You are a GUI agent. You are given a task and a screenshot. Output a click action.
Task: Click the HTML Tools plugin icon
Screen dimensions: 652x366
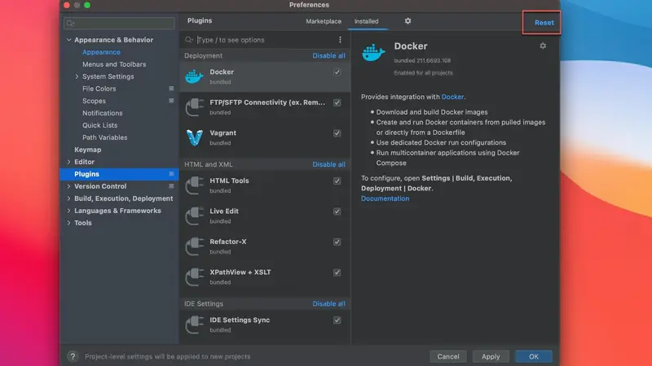[194, 185]
